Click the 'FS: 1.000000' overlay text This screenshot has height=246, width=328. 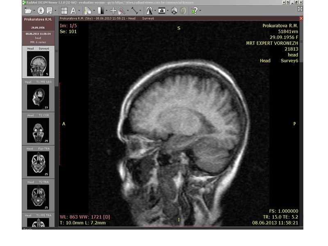click(284, 211)
